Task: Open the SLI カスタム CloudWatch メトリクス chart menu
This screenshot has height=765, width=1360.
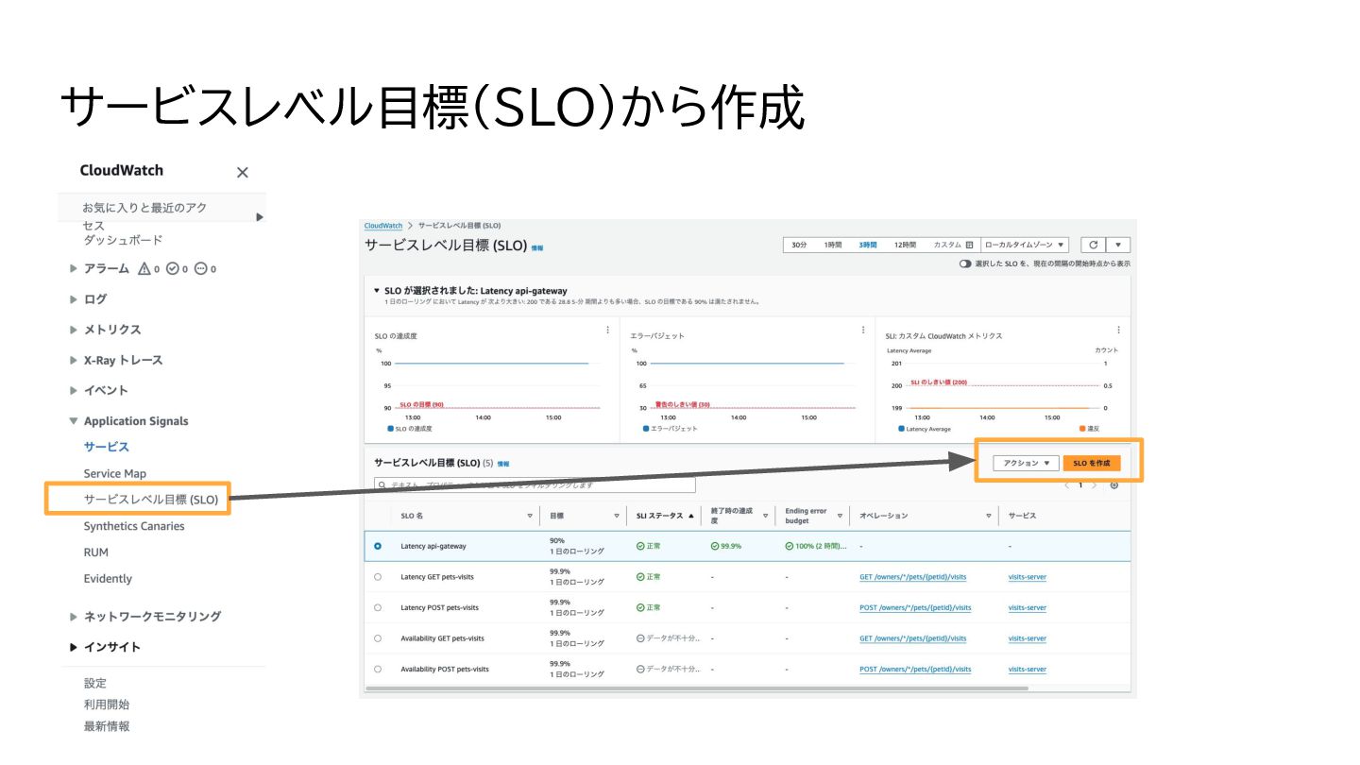Action: (x=1118, y=330)
